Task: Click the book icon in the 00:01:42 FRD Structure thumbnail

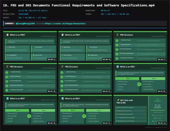Action: 62,67
